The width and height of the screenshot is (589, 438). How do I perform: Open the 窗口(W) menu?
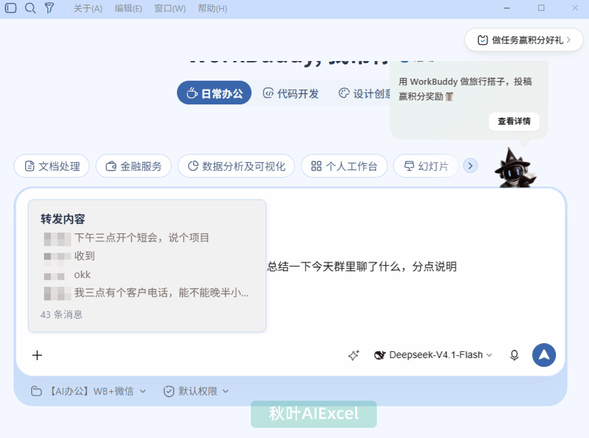[x=170, y=8]
